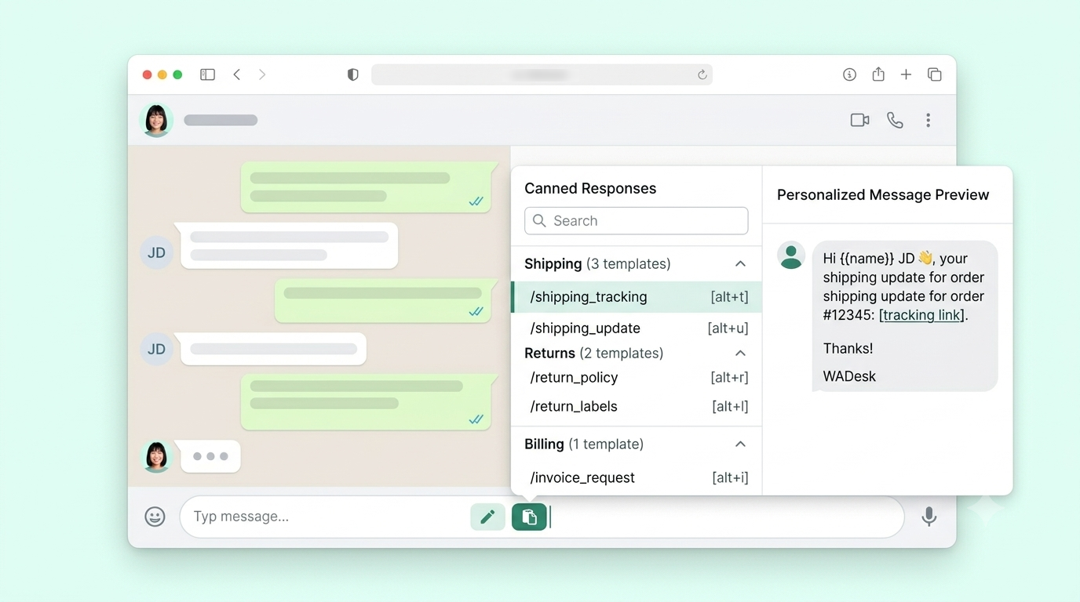Click the pencil edit icon
1080x602 pixels.
(x=487, y=517)
